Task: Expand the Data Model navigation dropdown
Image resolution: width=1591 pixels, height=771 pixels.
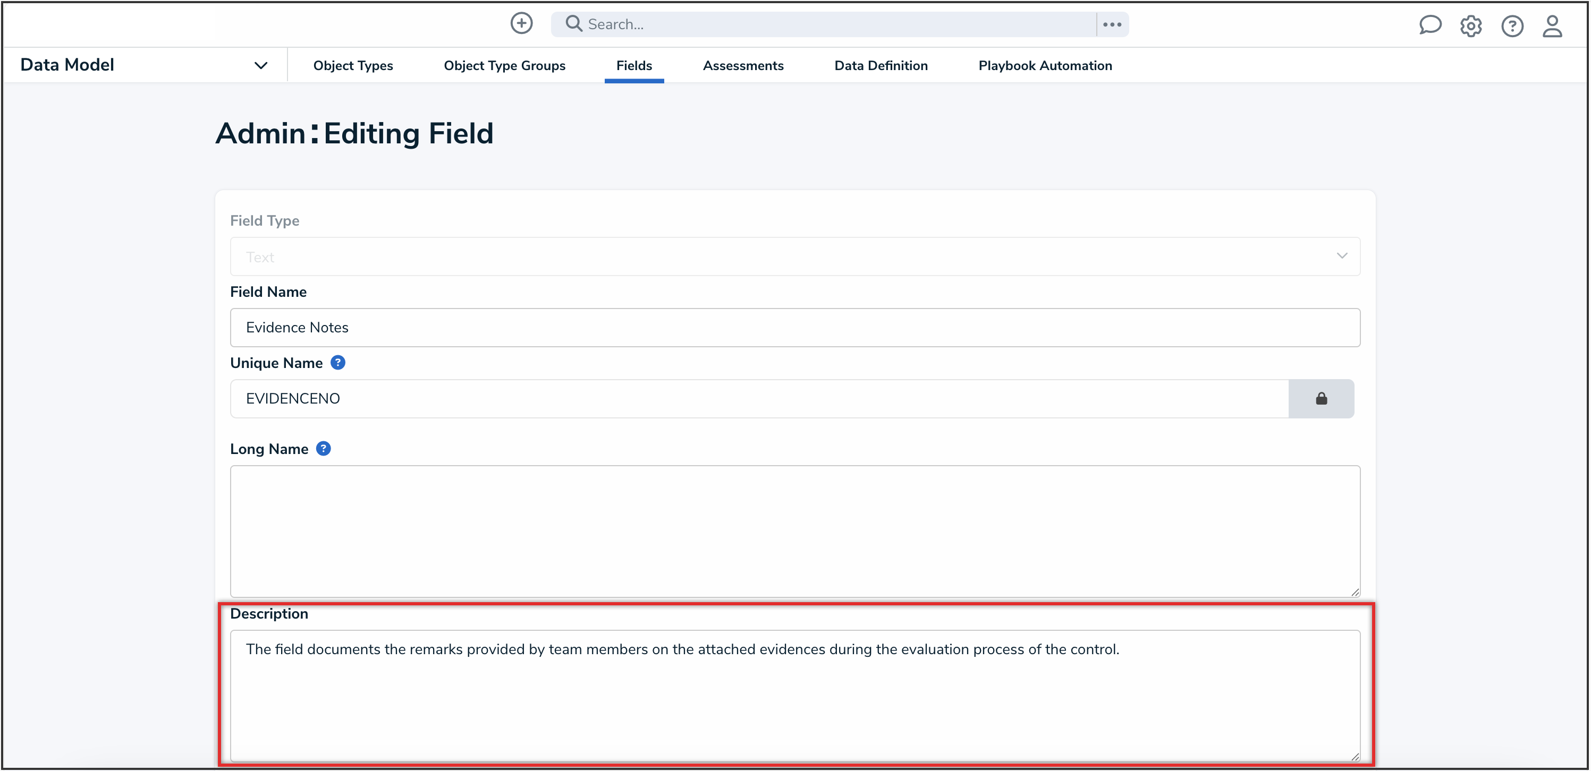Action: 260,65
